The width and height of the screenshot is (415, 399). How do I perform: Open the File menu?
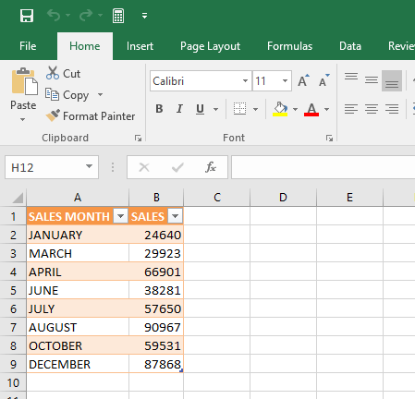(x=28, y=46)
